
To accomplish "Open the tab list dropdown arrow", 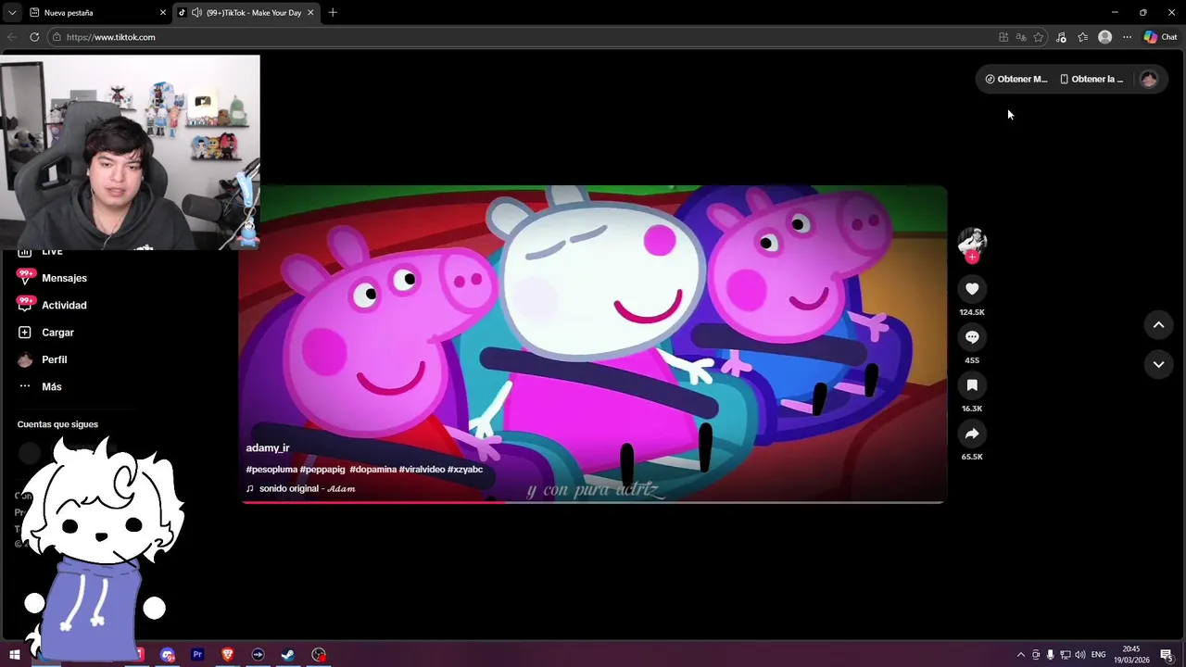I will [x=11, y=12].
